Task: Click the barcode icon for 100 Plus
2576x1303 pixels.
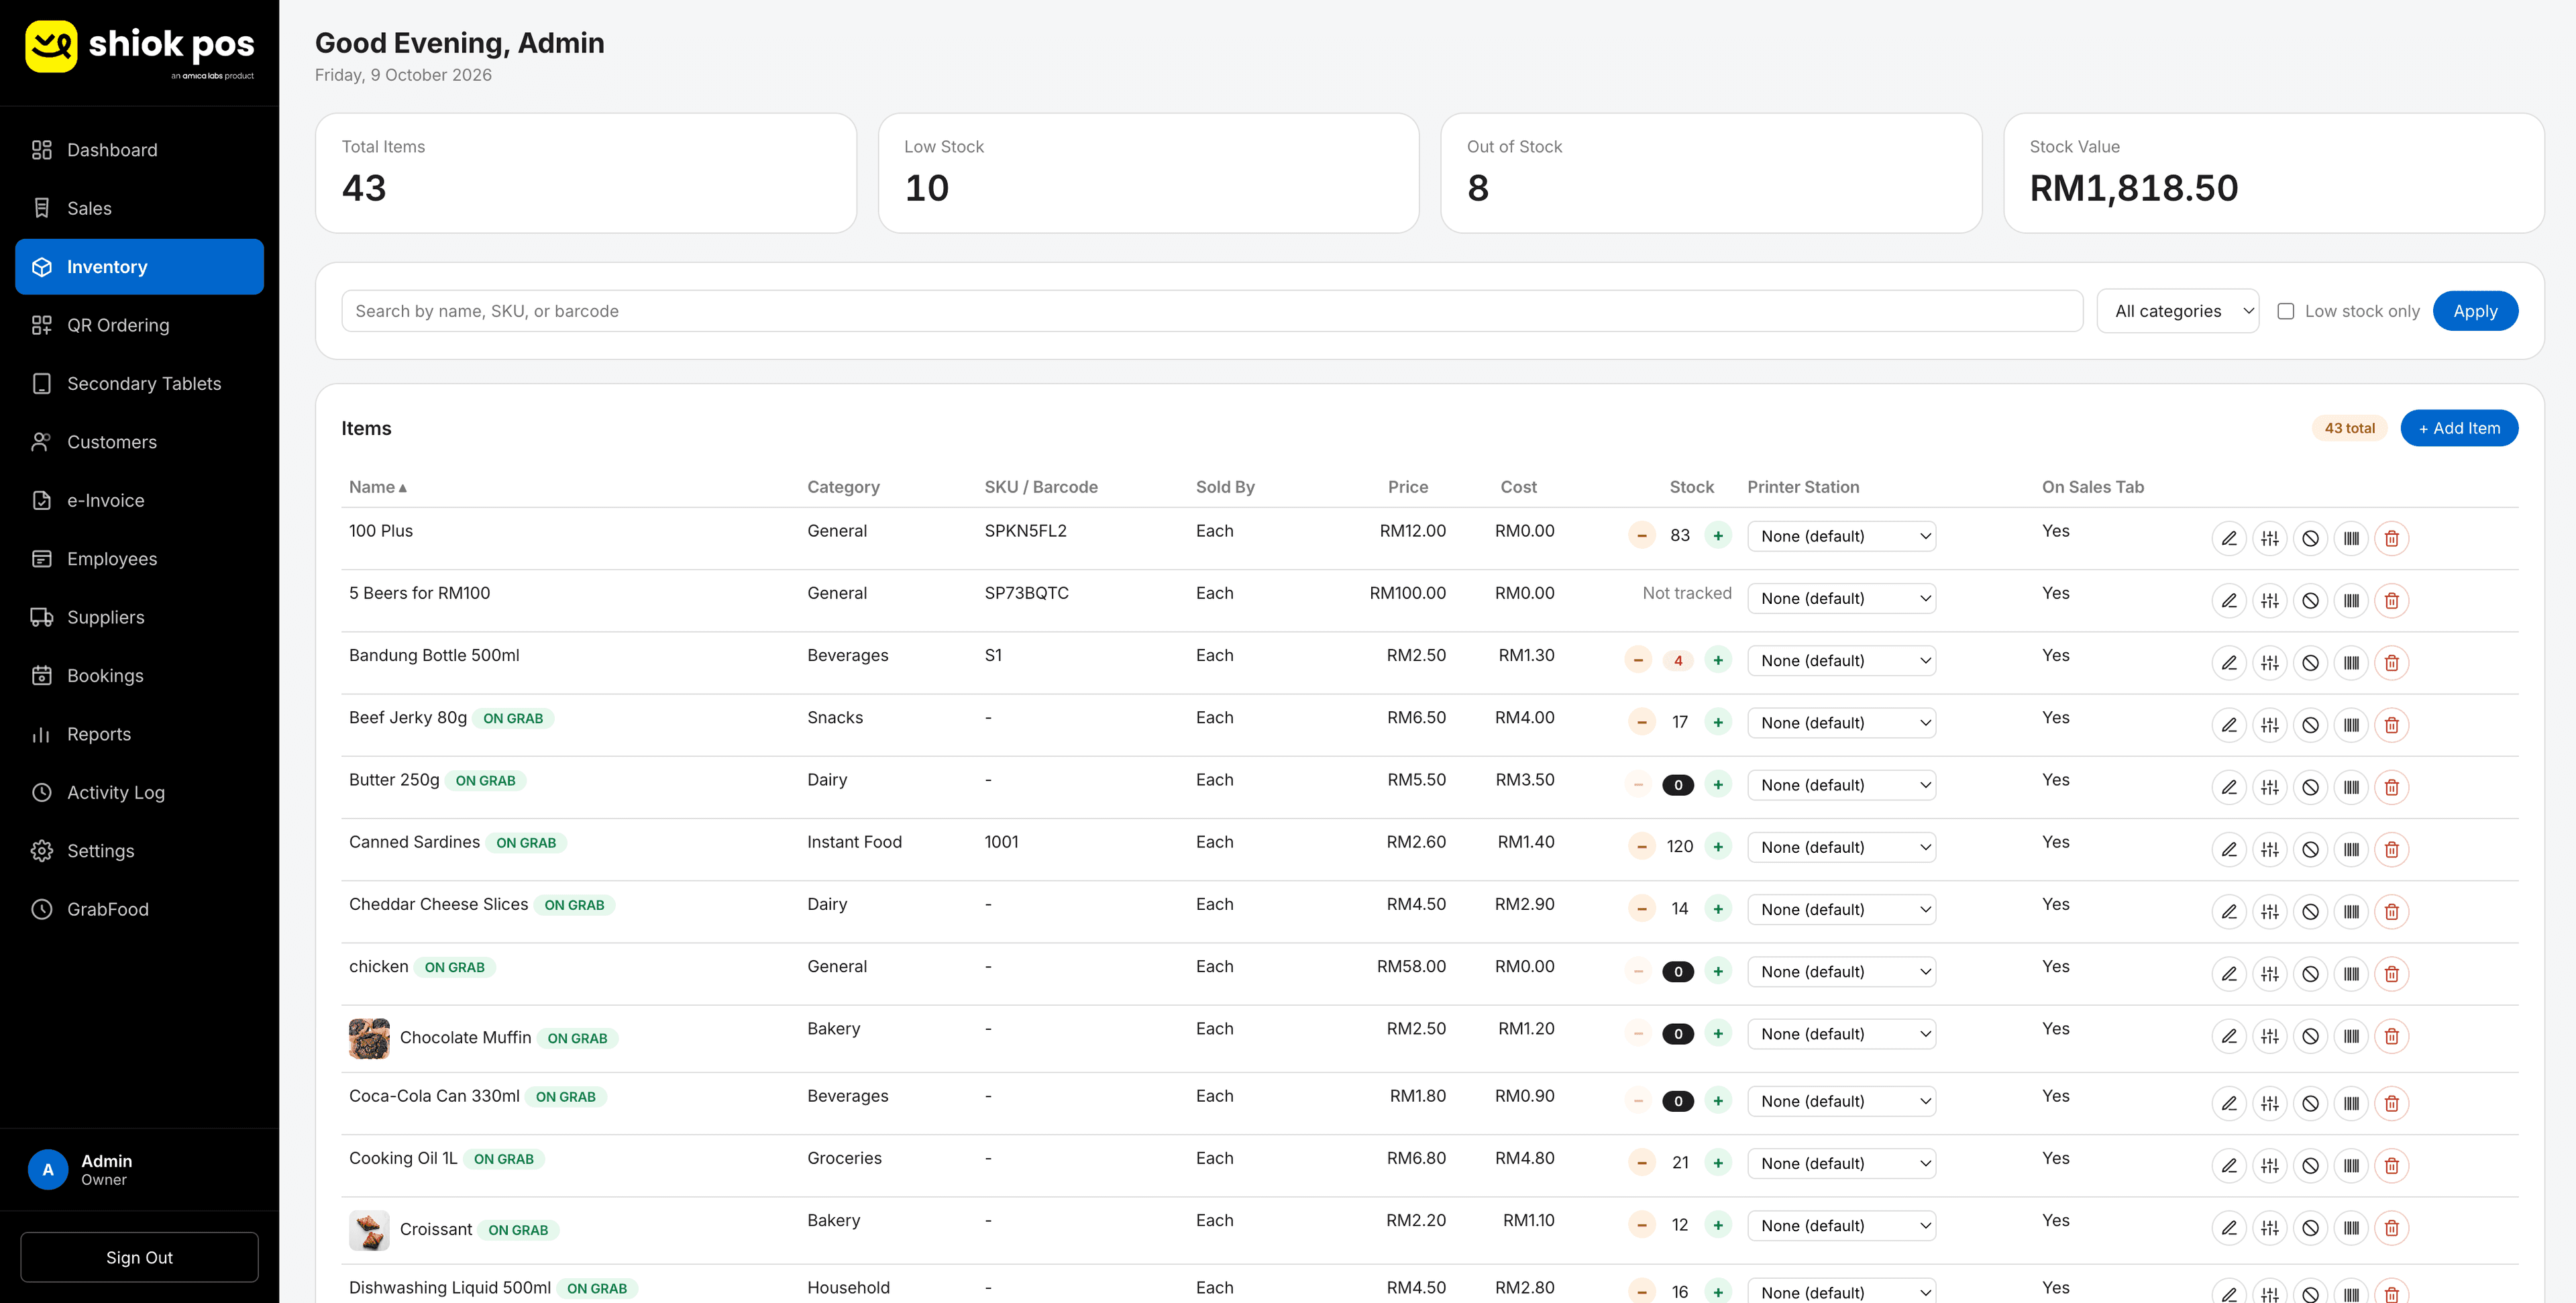Action: (x=2351, y=538)
